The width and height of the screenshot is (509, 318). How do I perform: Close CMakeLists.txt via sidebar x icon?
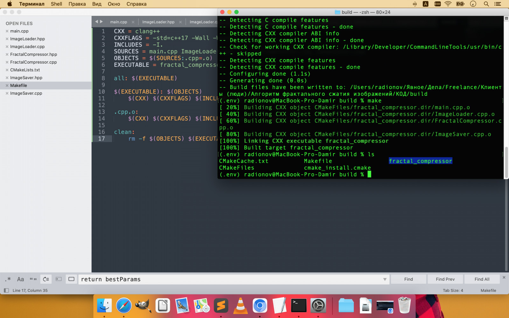pos(7,70)
